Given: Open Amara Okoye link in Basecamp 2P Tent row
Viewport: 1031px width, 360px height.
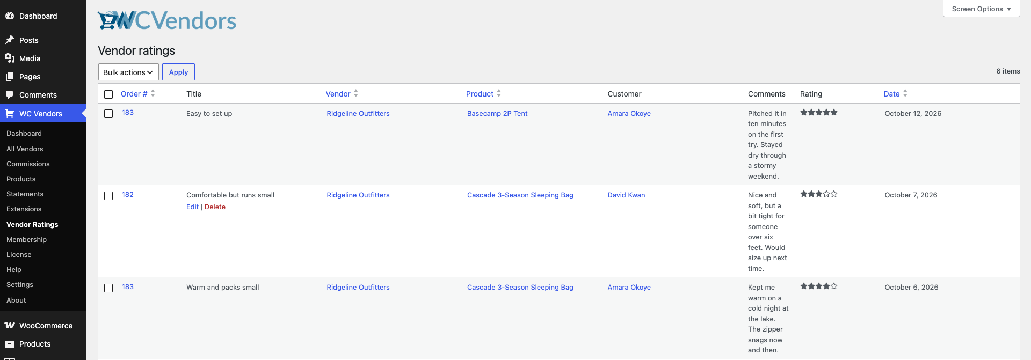Looking at the screenshot, I should click(629, 113).
